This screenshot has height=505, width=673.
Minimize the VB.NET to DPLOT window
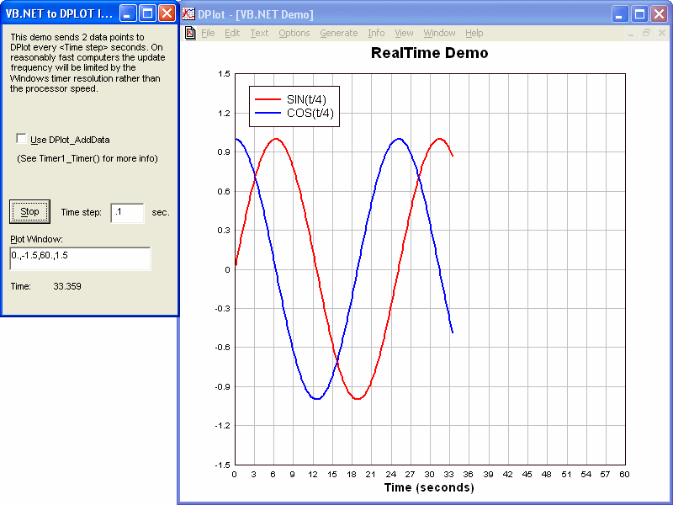click(x=127, y=13)
